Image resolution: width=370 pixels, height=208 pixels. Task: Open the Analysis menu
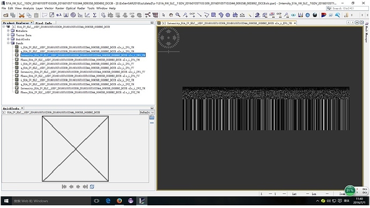point(28,8)
